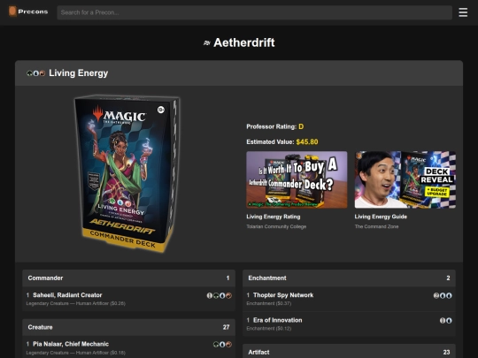Viewport: 478px width, 358px height.
Task: Collapse the Enchantment section header
Action: pyautogui.click(x=349, y=278)
